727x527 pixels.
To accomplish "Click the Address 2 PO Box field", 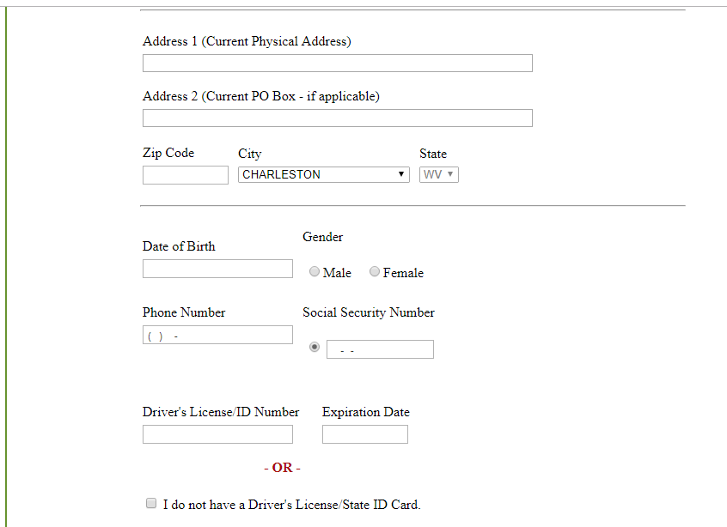I will click(x=337, y=118).
